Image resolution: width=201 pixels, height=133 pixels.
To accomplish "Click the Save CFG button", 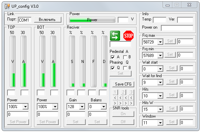I will (123, 84).
